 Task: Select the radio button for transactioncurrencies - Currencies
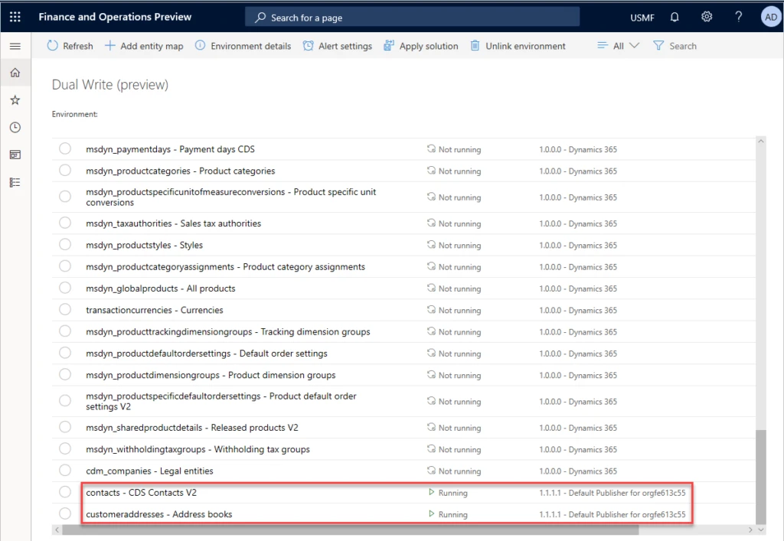tap(65, 310)
